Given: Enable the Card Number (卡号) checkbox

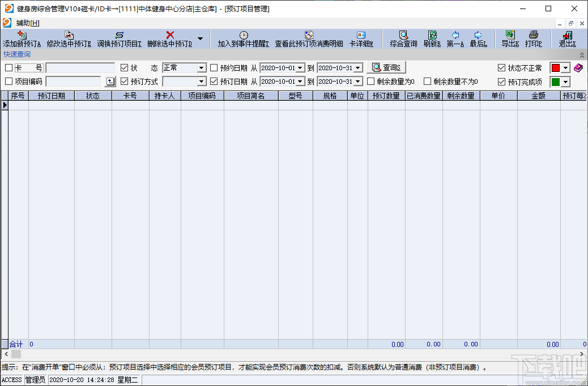Looking at the screenshot, I should [8, 68].
